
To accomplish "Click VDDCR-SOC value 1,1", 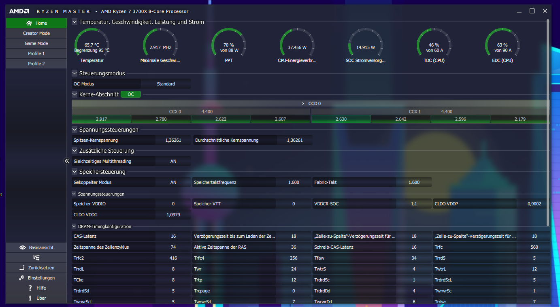I will coord(414,204).
